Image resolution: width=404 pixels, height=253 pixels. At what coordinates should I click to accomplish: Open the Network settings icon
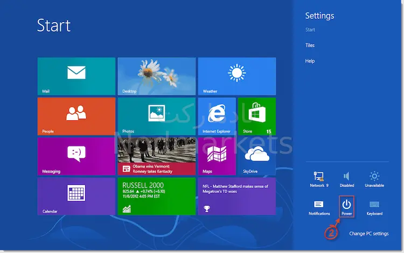click(319, 178)
